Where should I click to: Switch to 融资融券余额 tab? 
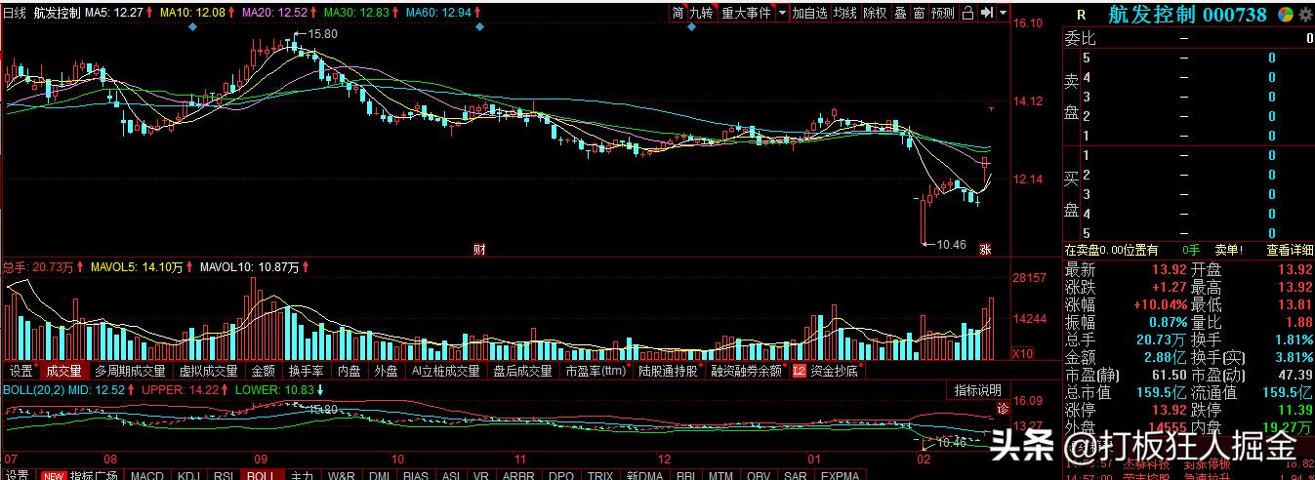click(x=747, y=371)
